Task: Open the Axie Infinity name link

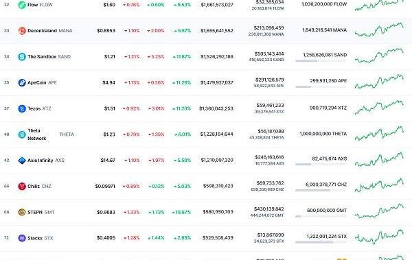Action: click(x=41, y=161)
